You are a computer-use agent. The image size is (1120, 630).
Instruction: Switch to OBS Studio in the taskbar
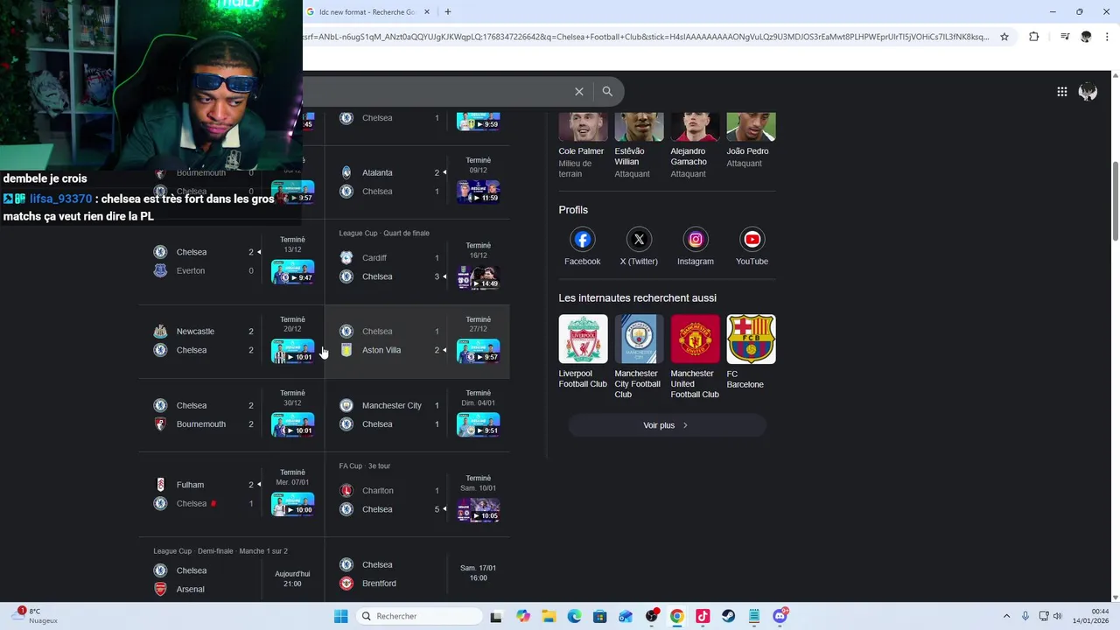651,616
